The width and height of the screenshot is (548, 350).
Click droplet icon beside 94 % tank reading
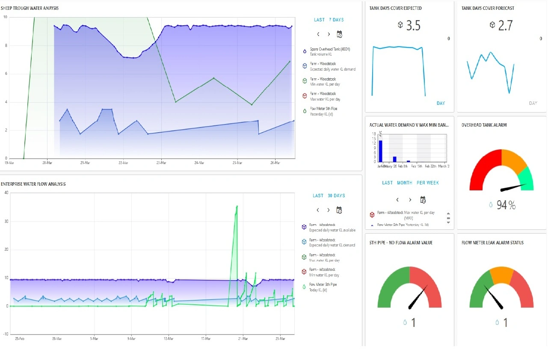491,205
